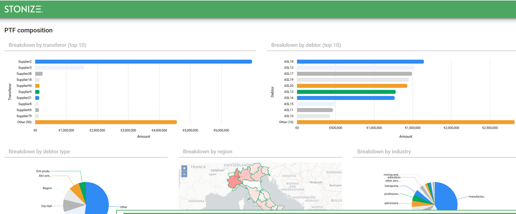Click 'Supplier8' transferor label
The width and height of the screenshot is (516, 214).
pyautogui.click(x=25, y=104)
